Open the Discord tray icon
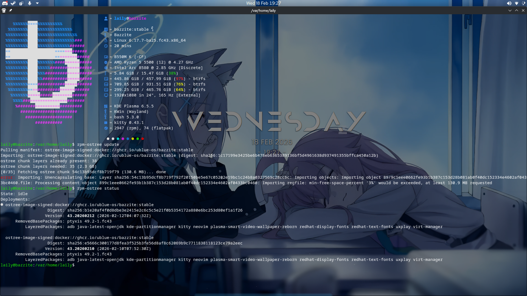 pos(5,3)
